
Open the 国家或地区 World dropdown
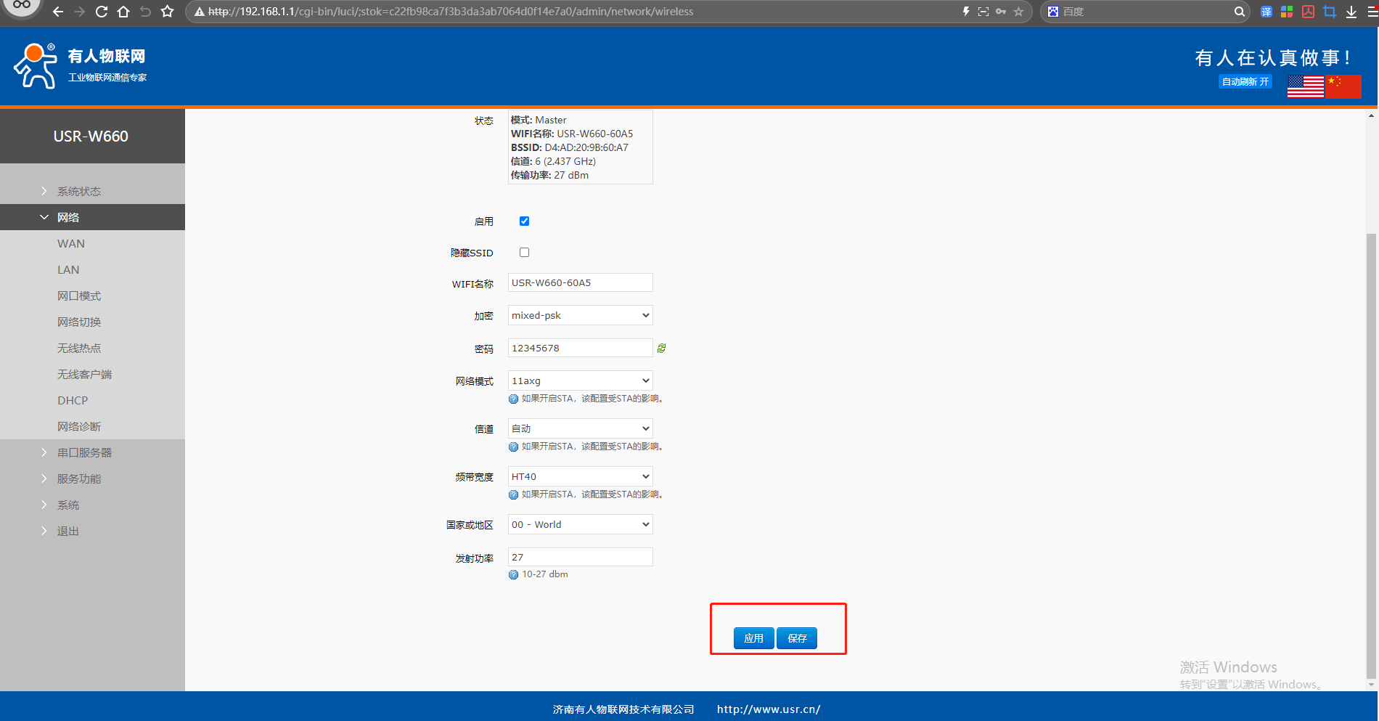580,525
